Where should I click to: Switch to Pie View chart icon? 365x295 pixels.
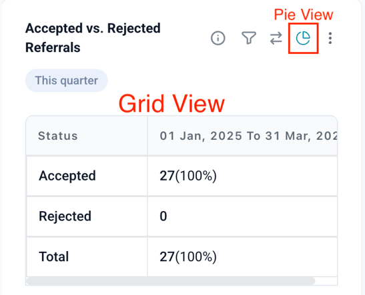303,38
